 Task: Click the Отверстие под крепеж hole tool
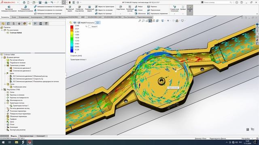(79, 9)
